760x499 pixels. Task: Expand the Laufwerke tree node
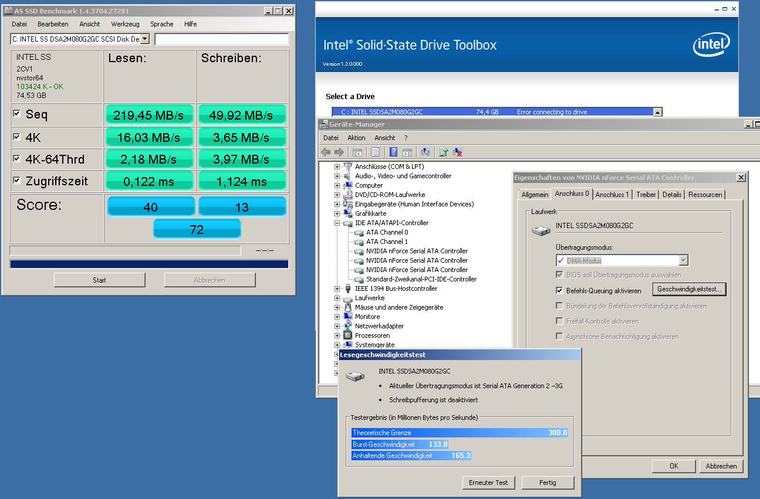coord(337,298)
